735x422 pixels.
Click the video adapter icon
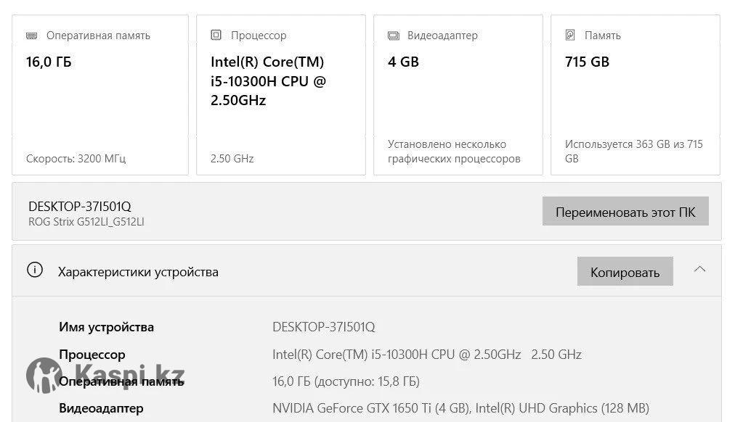coord(394,35)
